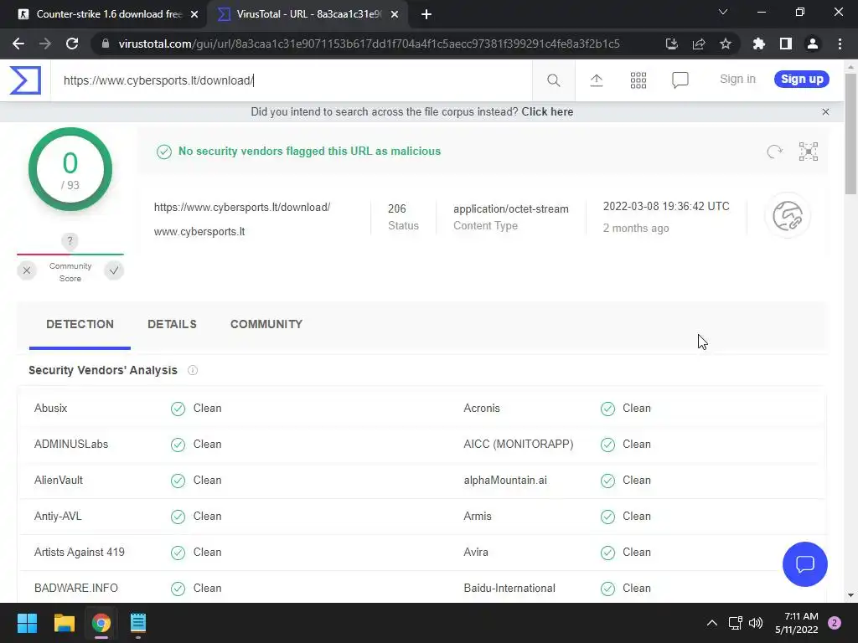The width and height of the screenshot is (858, 643).
Task: Close the Counter-strike 1.6 tab
Action: pos(194,14)
